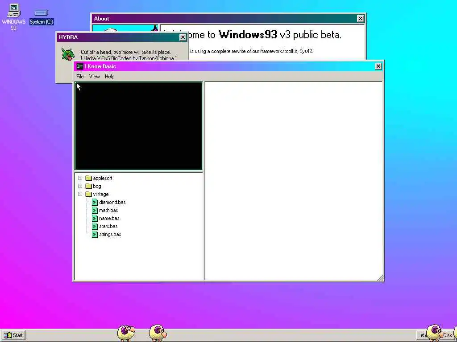
Task: Select the name.bas file icon
Action: 95,218
